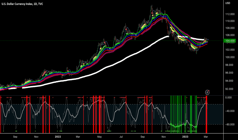This screenshot has height=140, width=238.
Task: Click the -40.000 oscillator axis label
Action: [230, 111]
